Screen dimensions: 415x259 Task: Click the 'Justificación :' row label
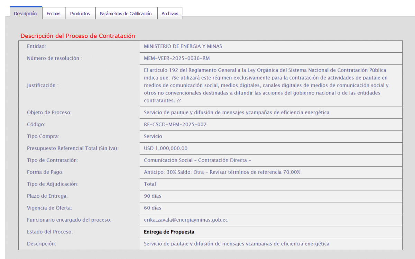point(43,86)
